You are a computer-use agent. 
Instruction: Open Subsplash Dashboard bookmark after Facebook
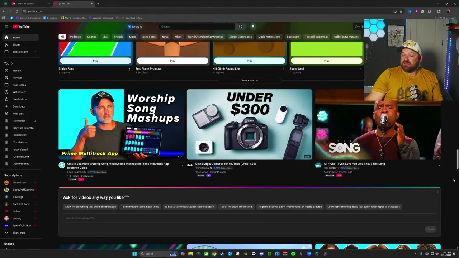click(28, 18)
